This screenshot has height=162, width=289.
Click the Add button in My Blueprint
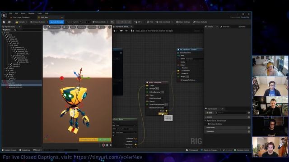(209, 112)
